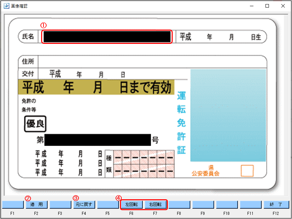The image size is (292, 219).
Task: Rotate image left with 左回転
Action: click(132, 204)
